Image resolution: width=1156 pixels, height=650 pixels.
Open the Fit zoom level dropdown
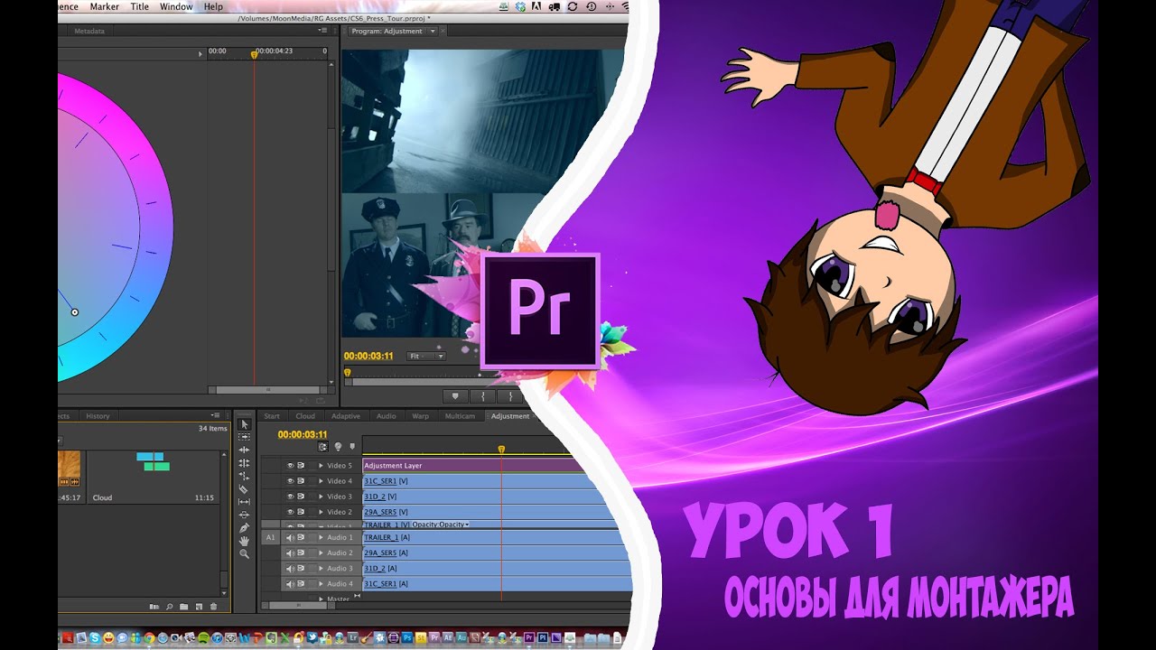point(426,357)
